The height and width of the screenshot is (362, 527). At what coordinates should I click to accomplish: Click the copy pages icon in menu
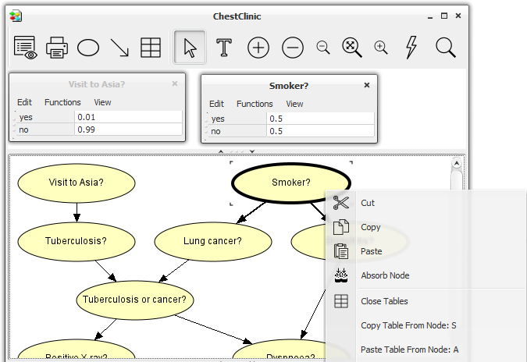341,227
